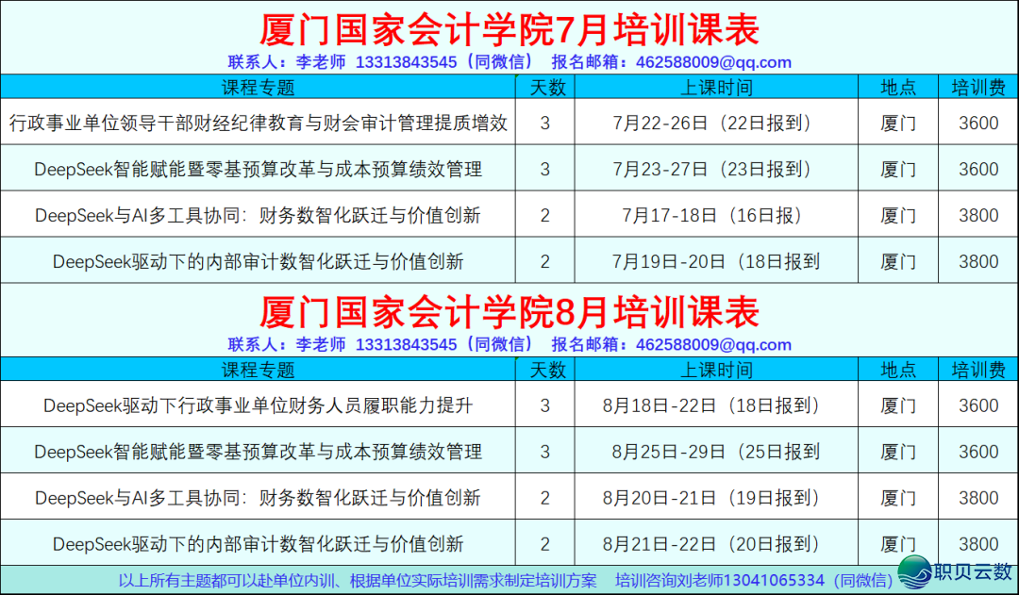Click fee 3600 in the 7月23-27日 row
This screenshot has height=595, width=1019.
coord(978,169)
